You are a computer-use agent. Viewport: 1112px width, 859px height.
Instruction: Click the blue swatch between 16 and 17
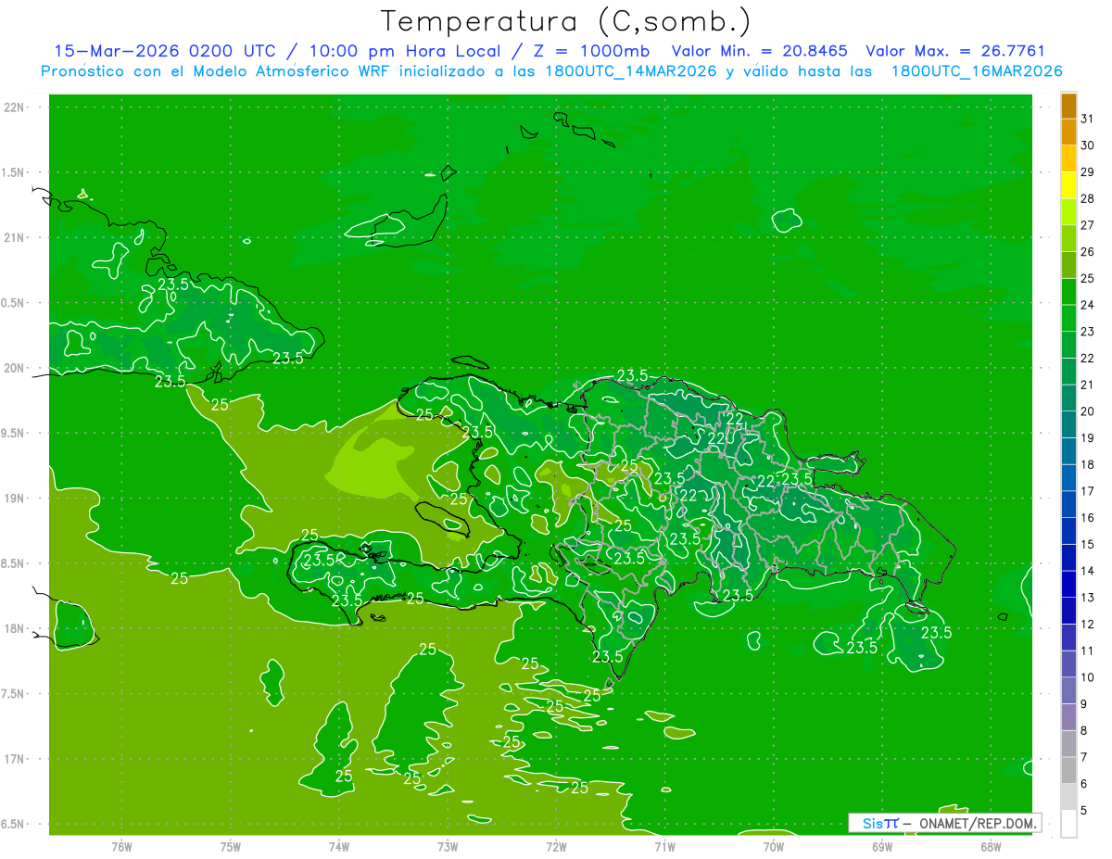click(x=1068, y=504)
